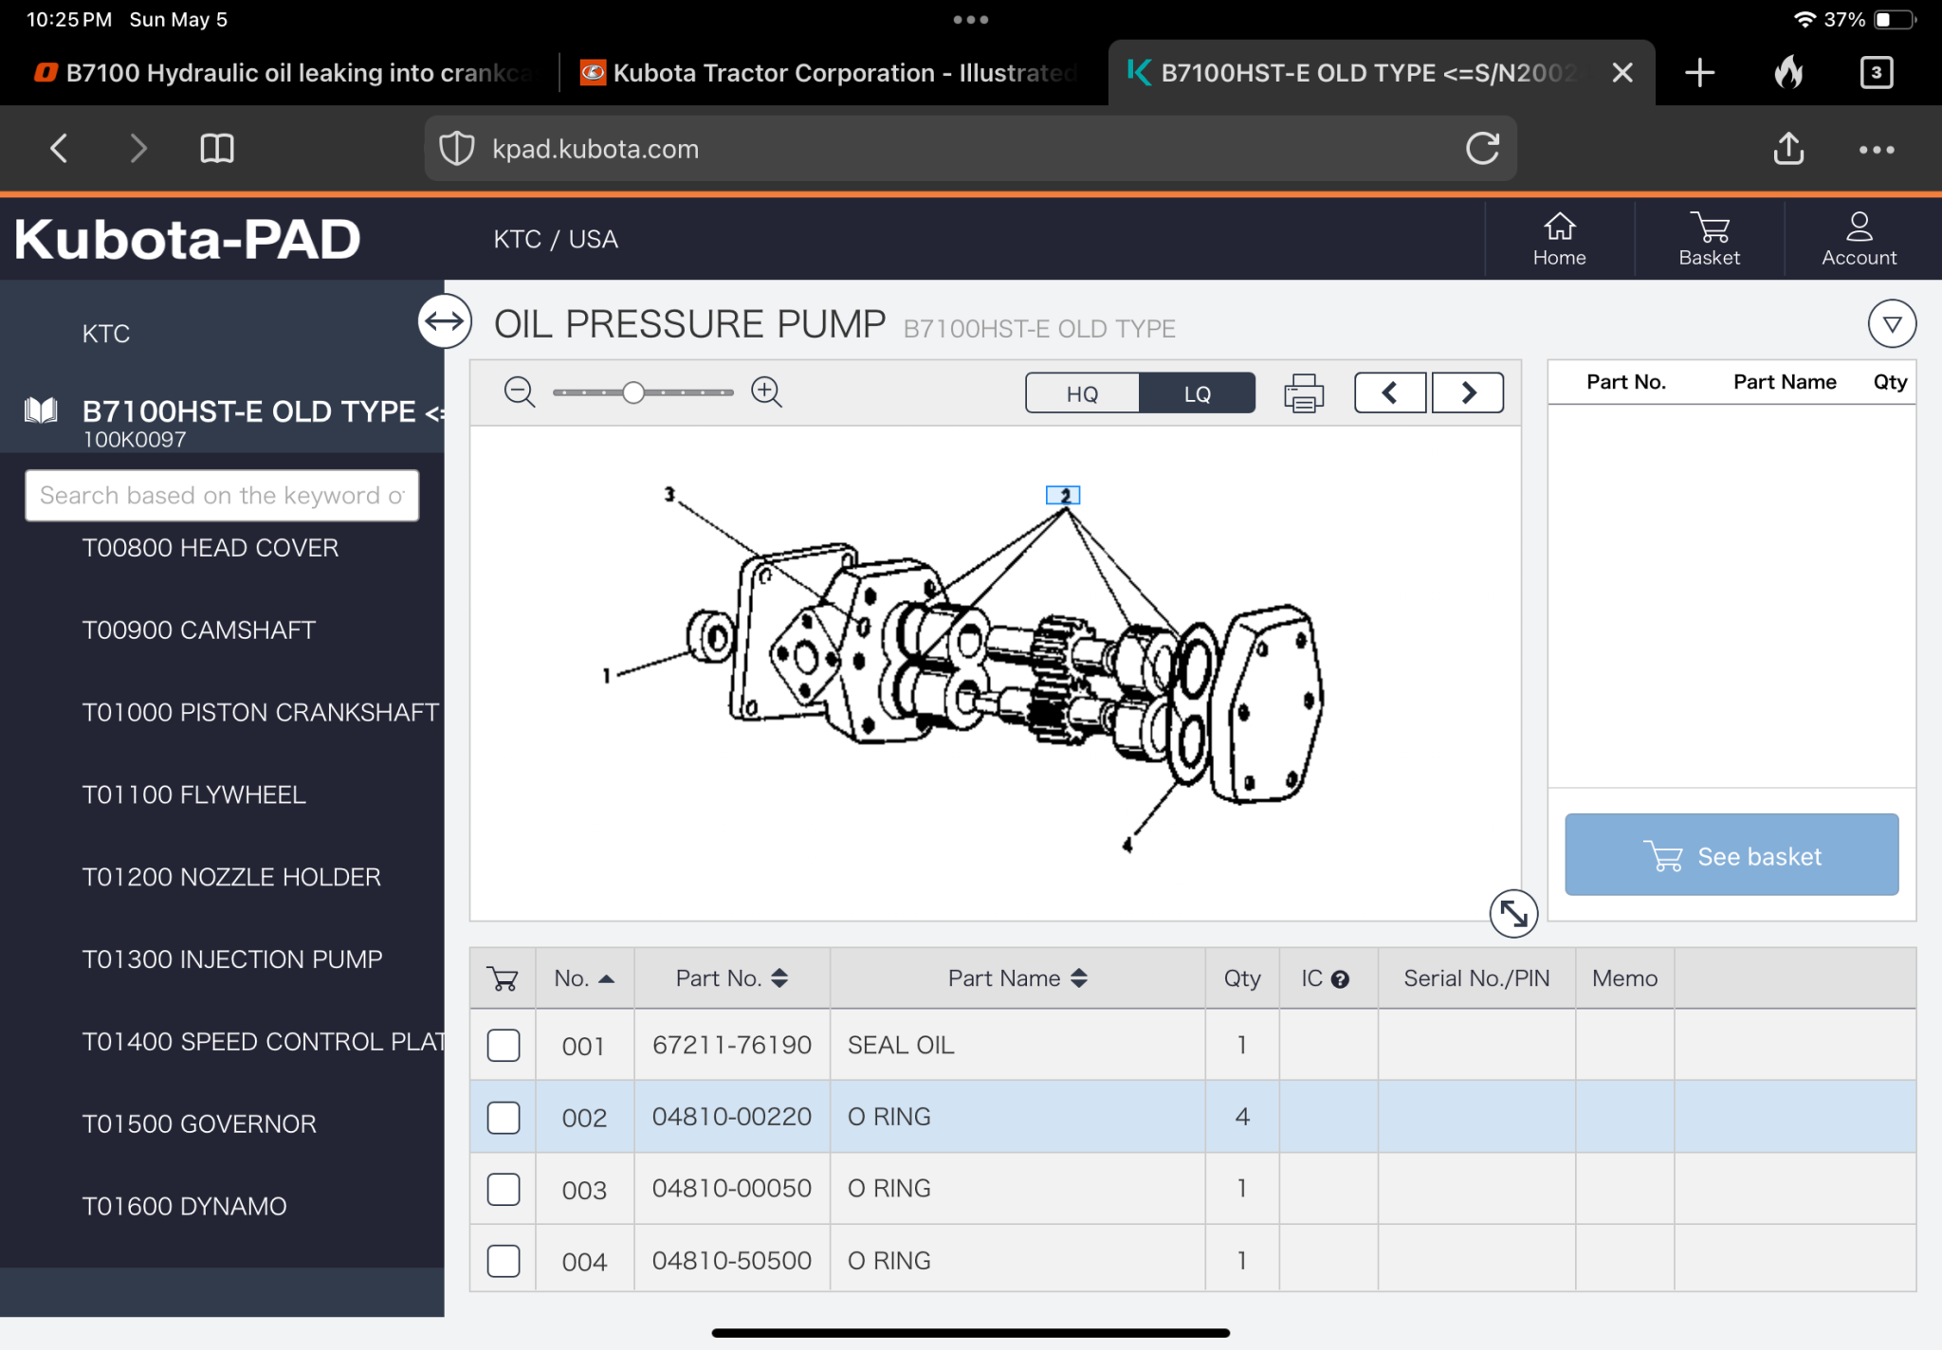
Task: Open the triangle dropdown beside the page title
Action: (1892, 324)
